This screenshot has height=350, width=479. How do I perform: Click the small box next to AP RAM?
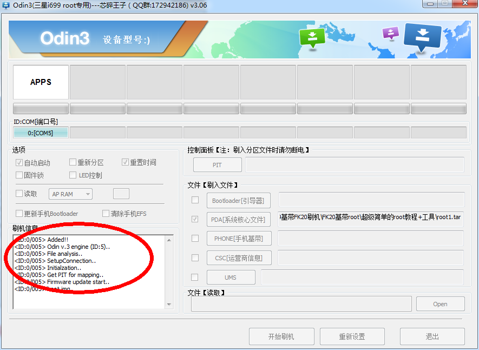tap(121, 194)
